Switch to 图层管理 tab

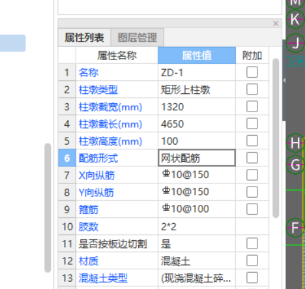[138, 38]
